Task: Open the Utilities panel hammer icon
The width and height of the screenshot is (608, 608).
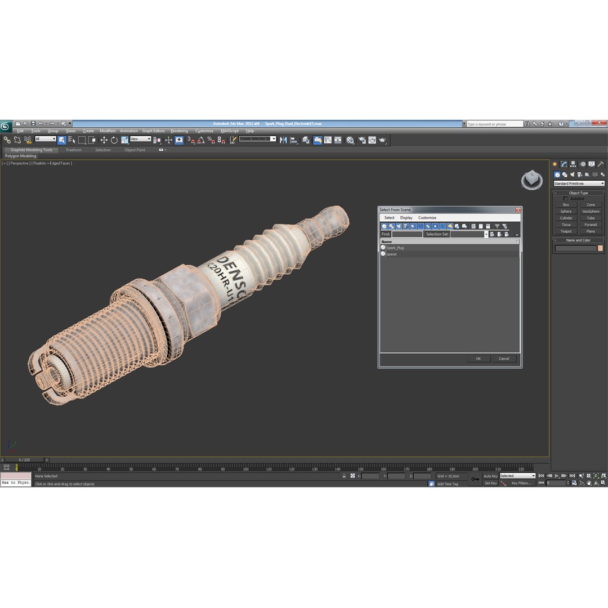Action: (601, 164)
